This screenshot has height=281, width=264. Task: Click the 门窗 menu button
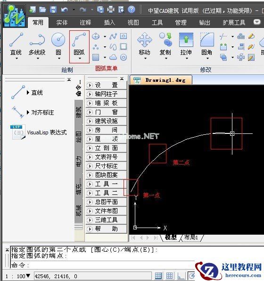(106, 112)
